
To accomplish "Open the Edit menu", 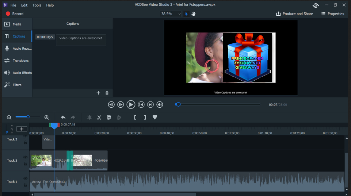I will [x=24, y=5].
